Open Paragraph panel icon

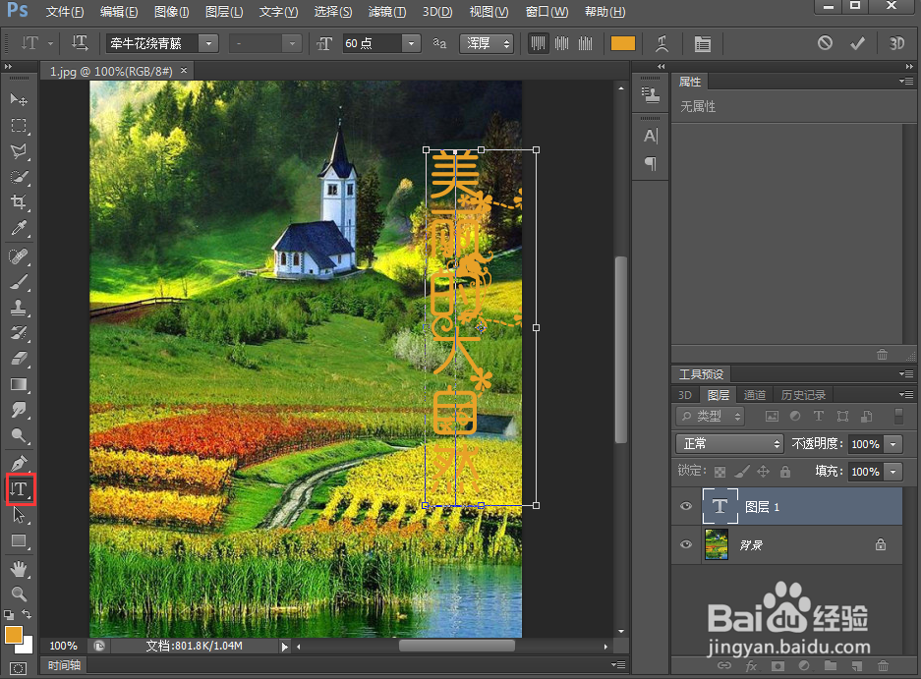(x=651, y=163)
